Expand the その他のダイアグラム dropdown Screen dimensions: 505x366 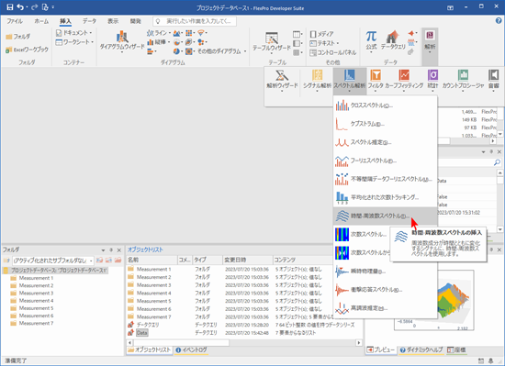[221, 51]
